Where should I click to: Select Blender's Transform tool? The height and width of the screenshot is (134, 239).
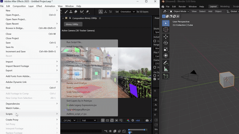[166, 55]
